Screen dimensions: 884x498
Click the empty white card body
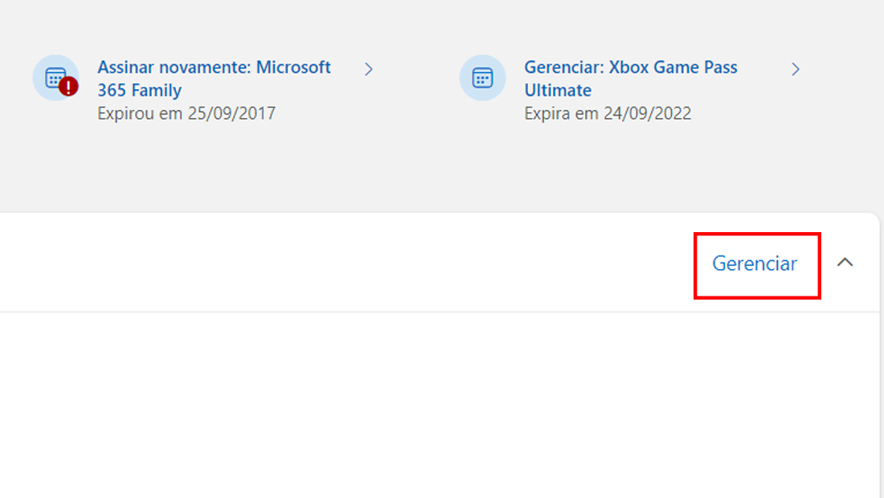(440, 405)
